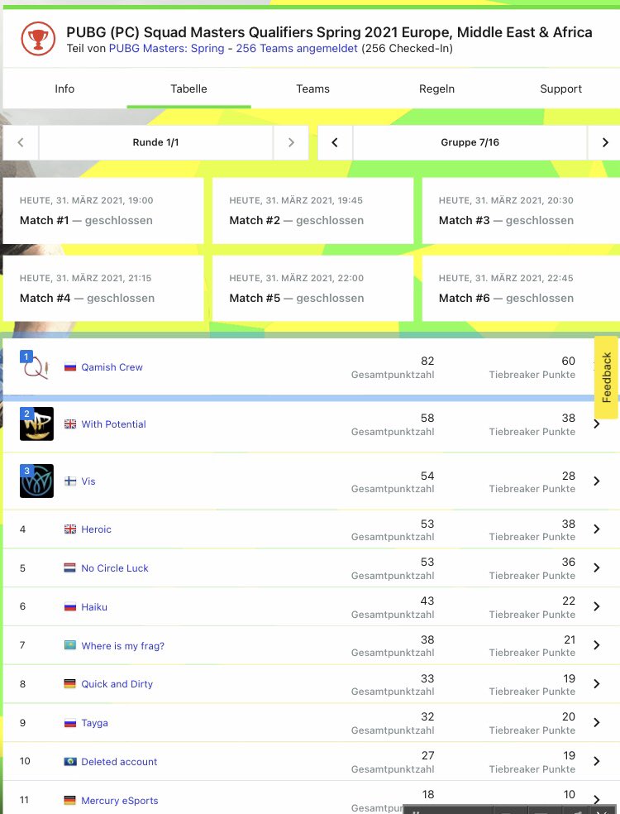This screenshot has width=620, height=814.
Task: Switch to the Info tab
Action: (x=64, y=89)
